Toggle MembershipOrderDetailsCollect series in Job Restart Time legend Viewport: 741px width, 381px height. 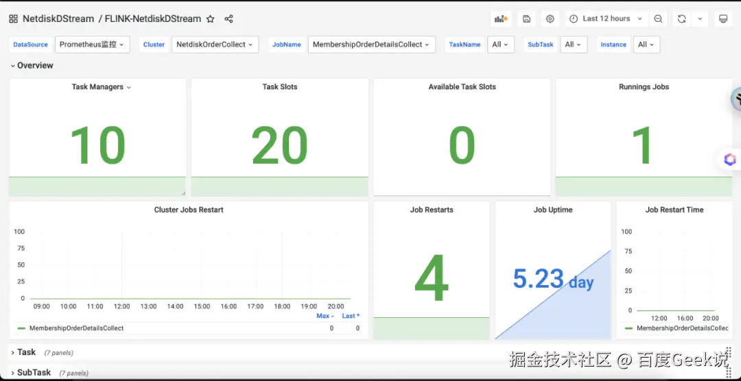point(683,328)
